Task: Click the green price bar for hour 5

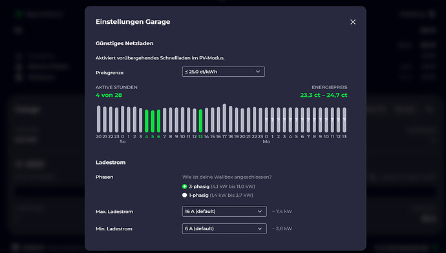Action: coord(153,121)
